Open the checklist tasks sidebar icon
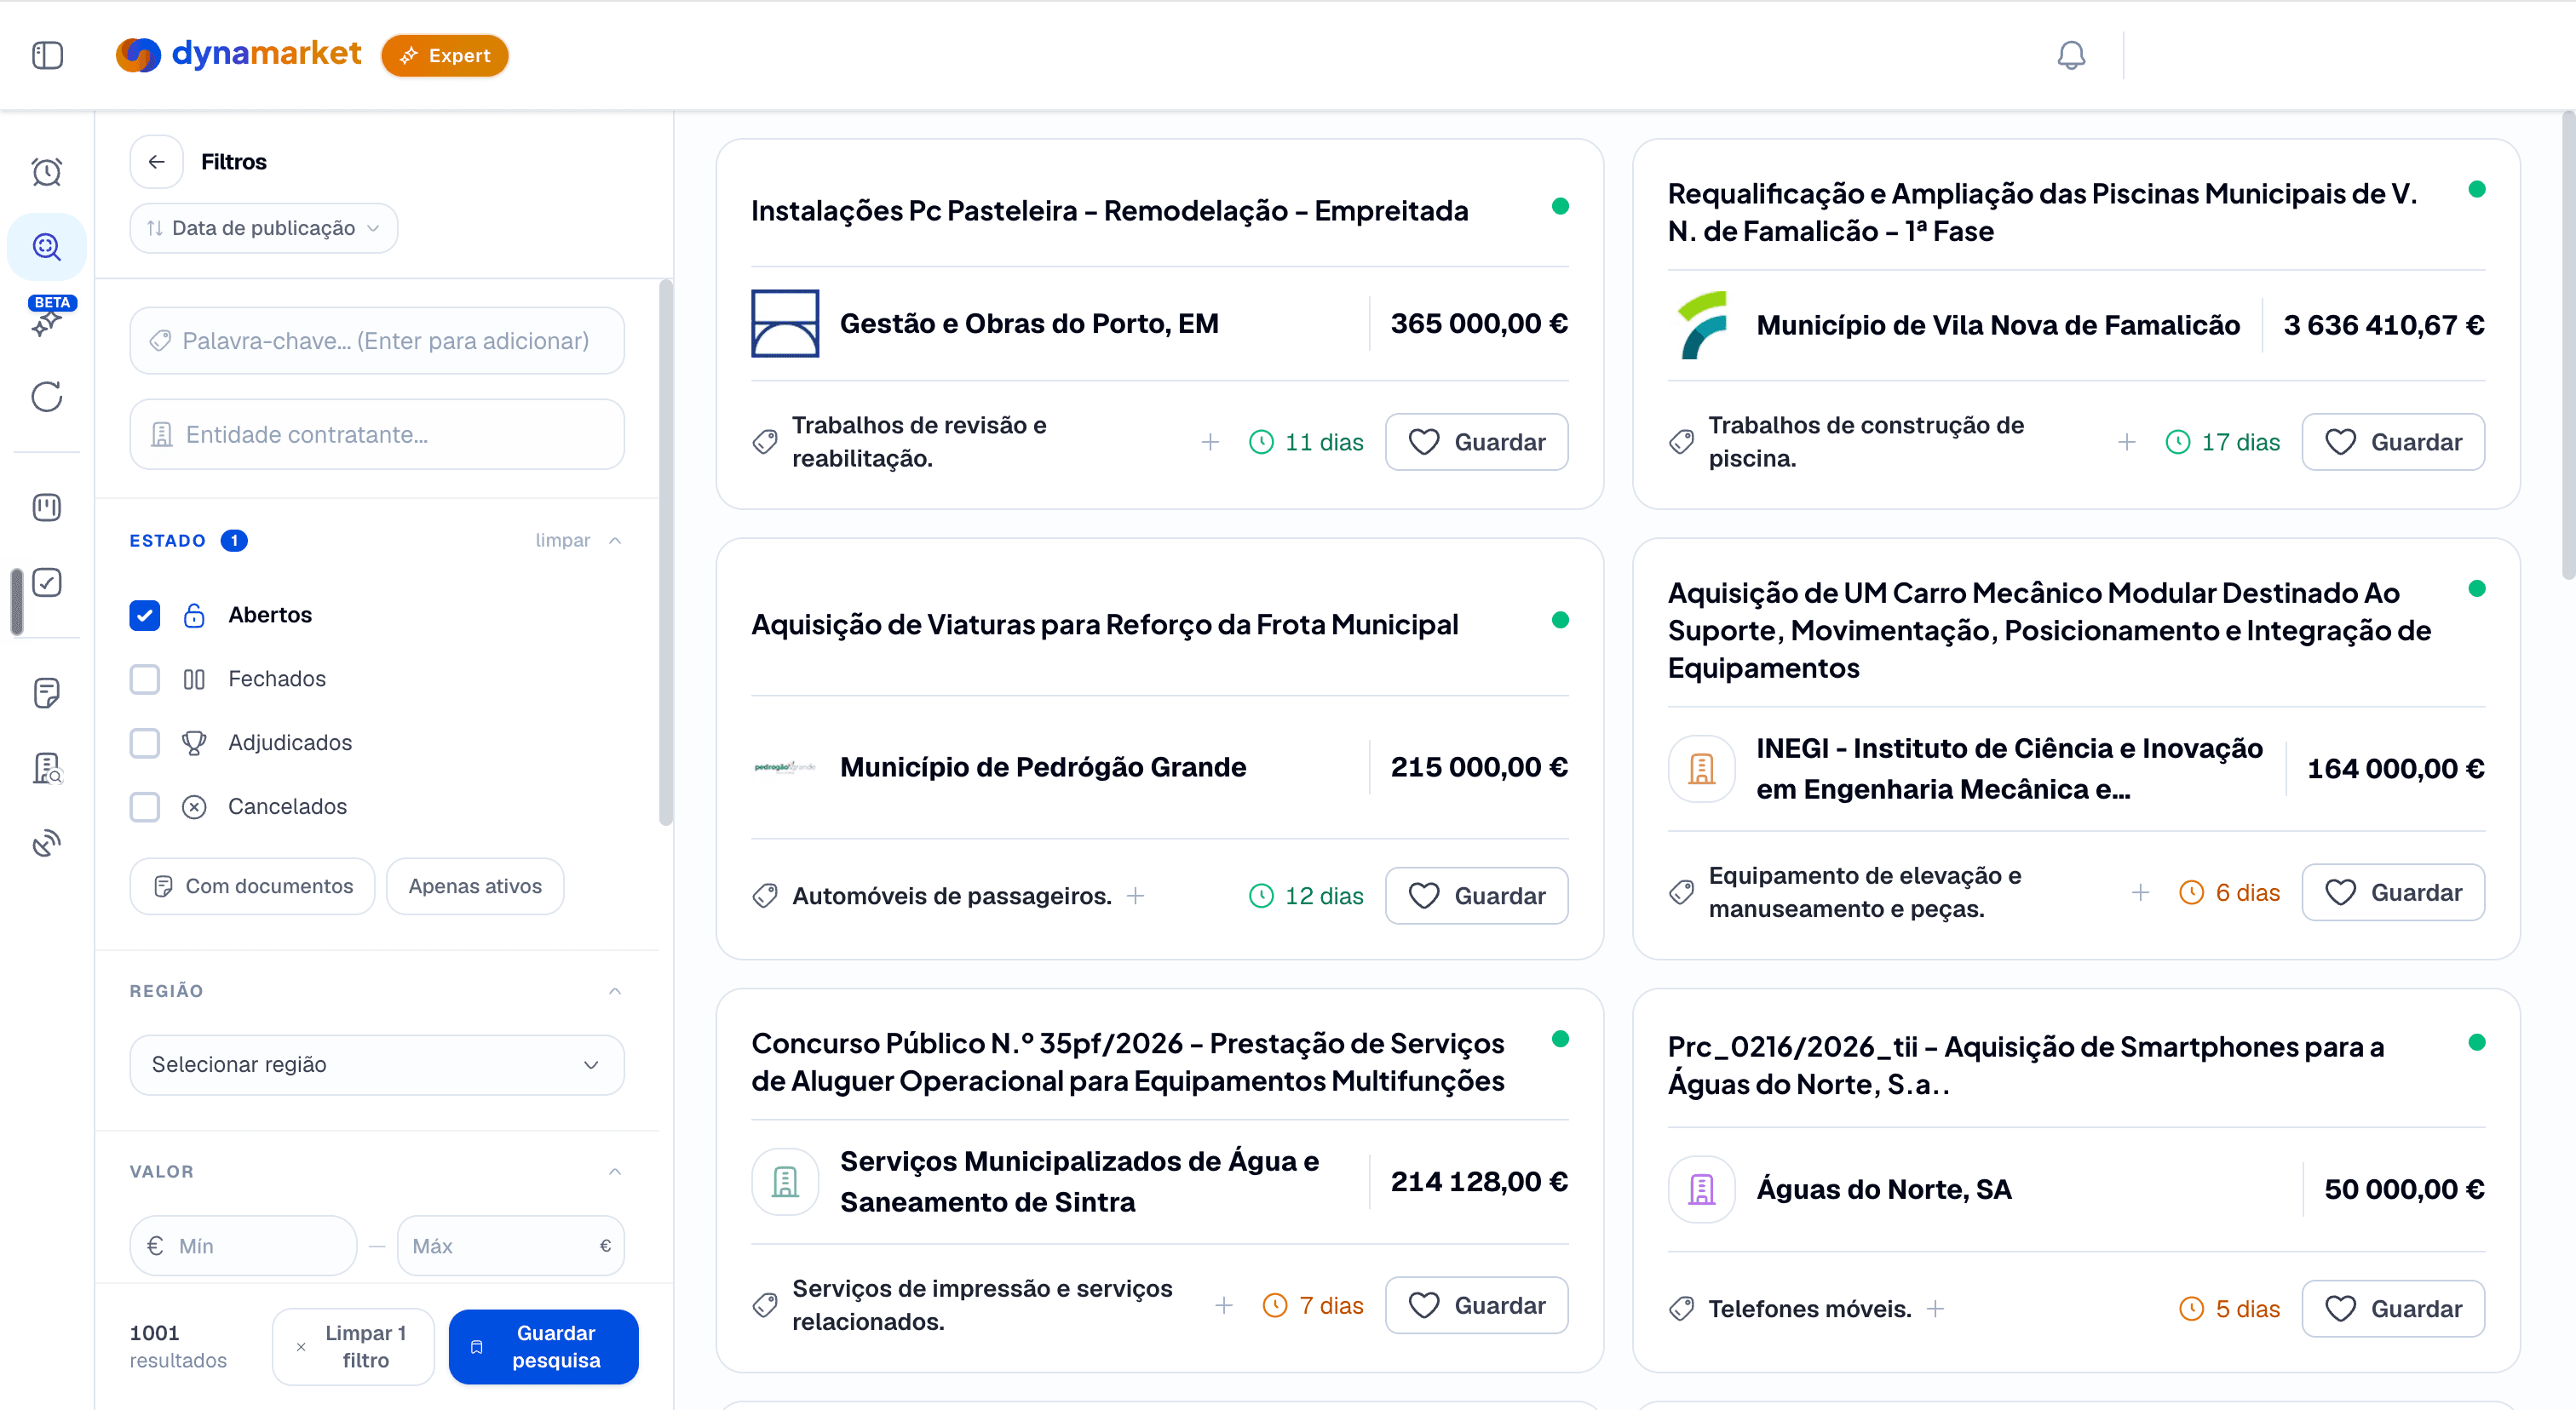Screen dimensions: 2576x1410 47,582
